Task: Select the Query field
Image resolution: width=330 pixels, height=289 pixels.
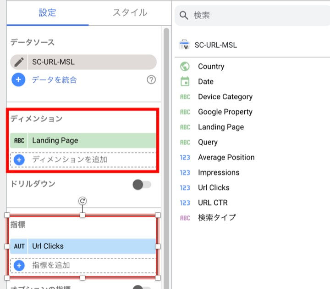Action: pyautogui.click(x=208, y=142)
